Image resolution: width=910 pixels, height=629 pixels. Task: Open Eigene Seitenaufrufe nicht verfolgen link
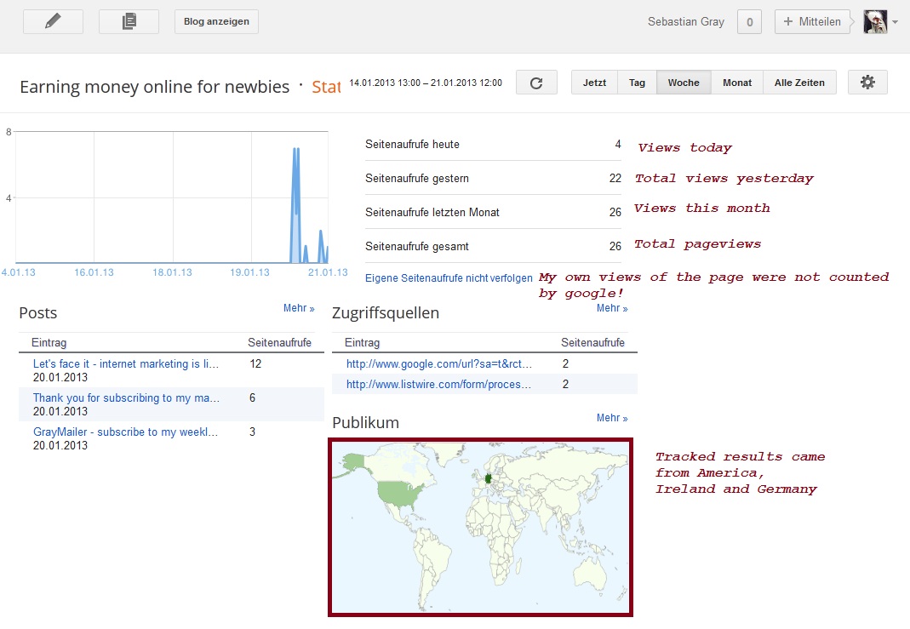(449, 278)
